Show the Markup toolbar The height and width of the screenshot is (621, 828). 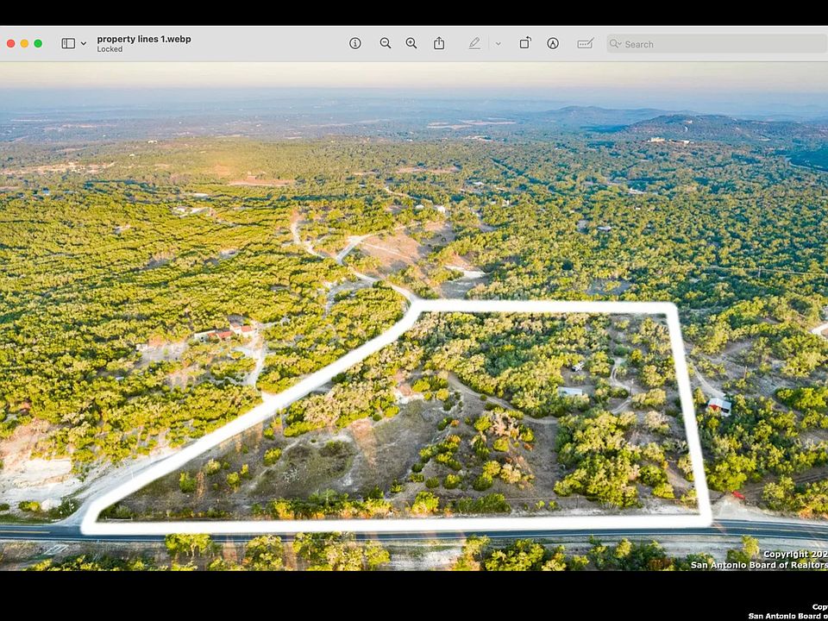[553, 43]
